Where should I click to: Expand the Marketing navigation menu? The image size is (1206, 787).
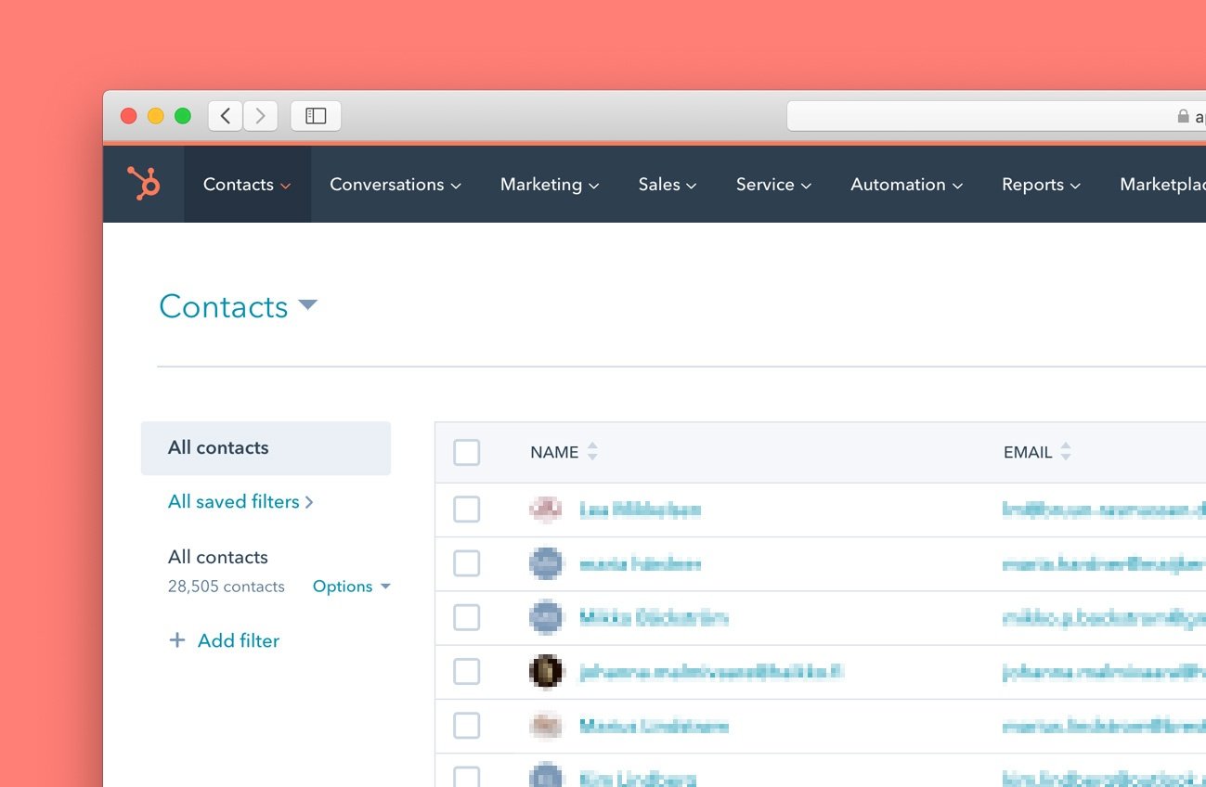pyautogui.click(x=549, y=185)
